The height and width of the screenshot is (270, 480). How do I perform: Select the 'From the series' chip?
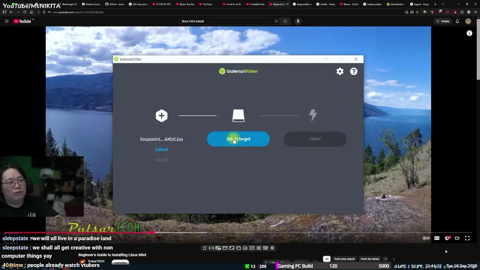pyautogui.click(x=370, y=259)
